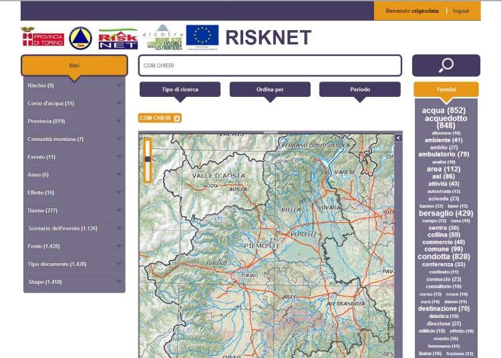The image size is (501, 358).
Task: Select the term comune (99)
Action: [x=444, y=249]
